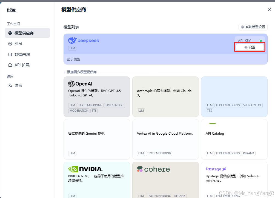Click the deepseek whale logo
The image size is (275, 198).
tap(72, 40)
